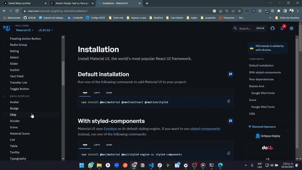Jump to CDN in contents
Viewport: 302px width, 170px height.
coord(252,114)
